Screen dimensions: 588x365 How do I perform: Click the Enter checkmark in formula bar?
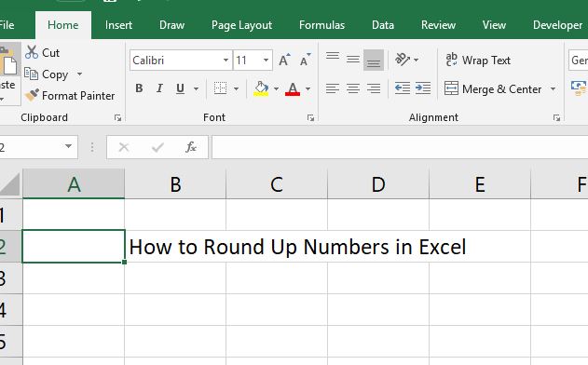point(157,147)
